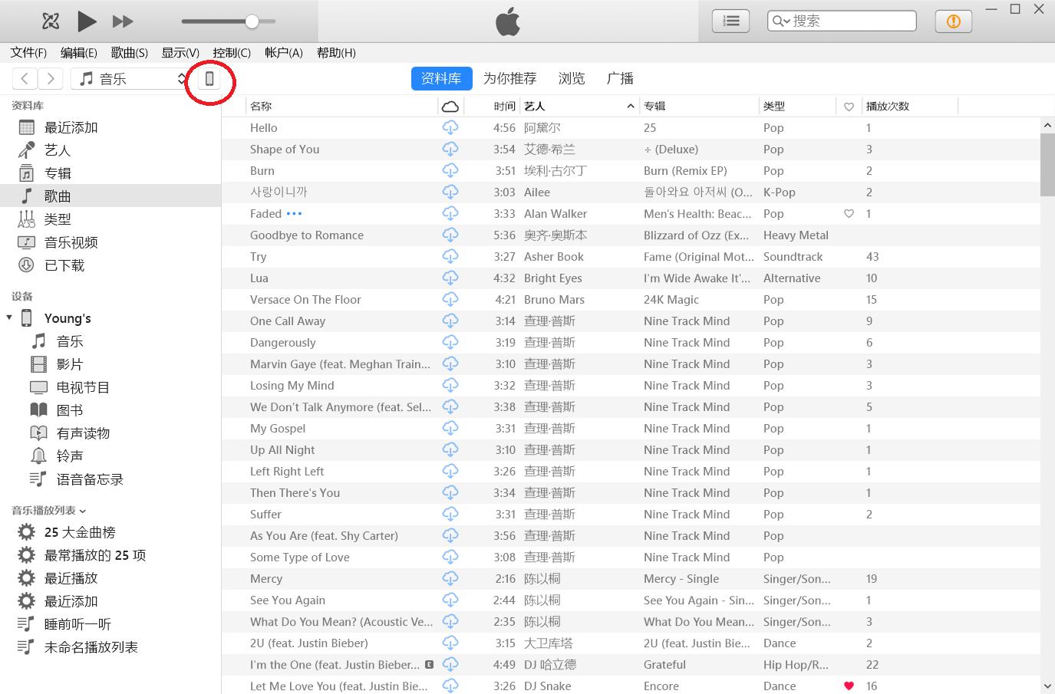This screenshot has height=694, width=1055.
Task: Toggle the love heart for Faded
Action: click(849, 214)
